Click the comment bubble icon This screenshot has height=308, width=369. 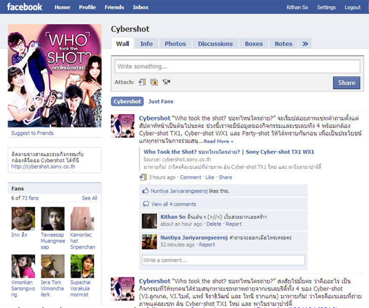coord(146,204)
